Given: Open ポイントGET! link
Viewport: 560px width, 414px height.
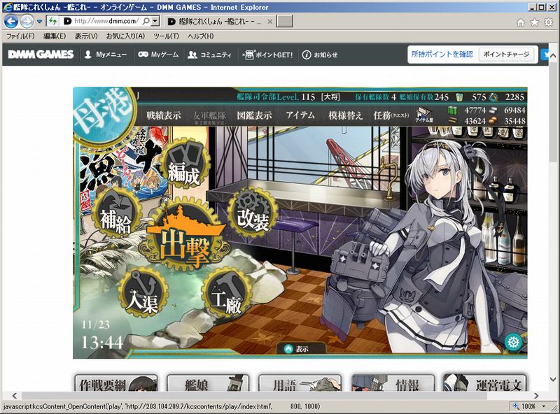Looking at the screenshot, I should pyautogui.click(x=267, y=55).
